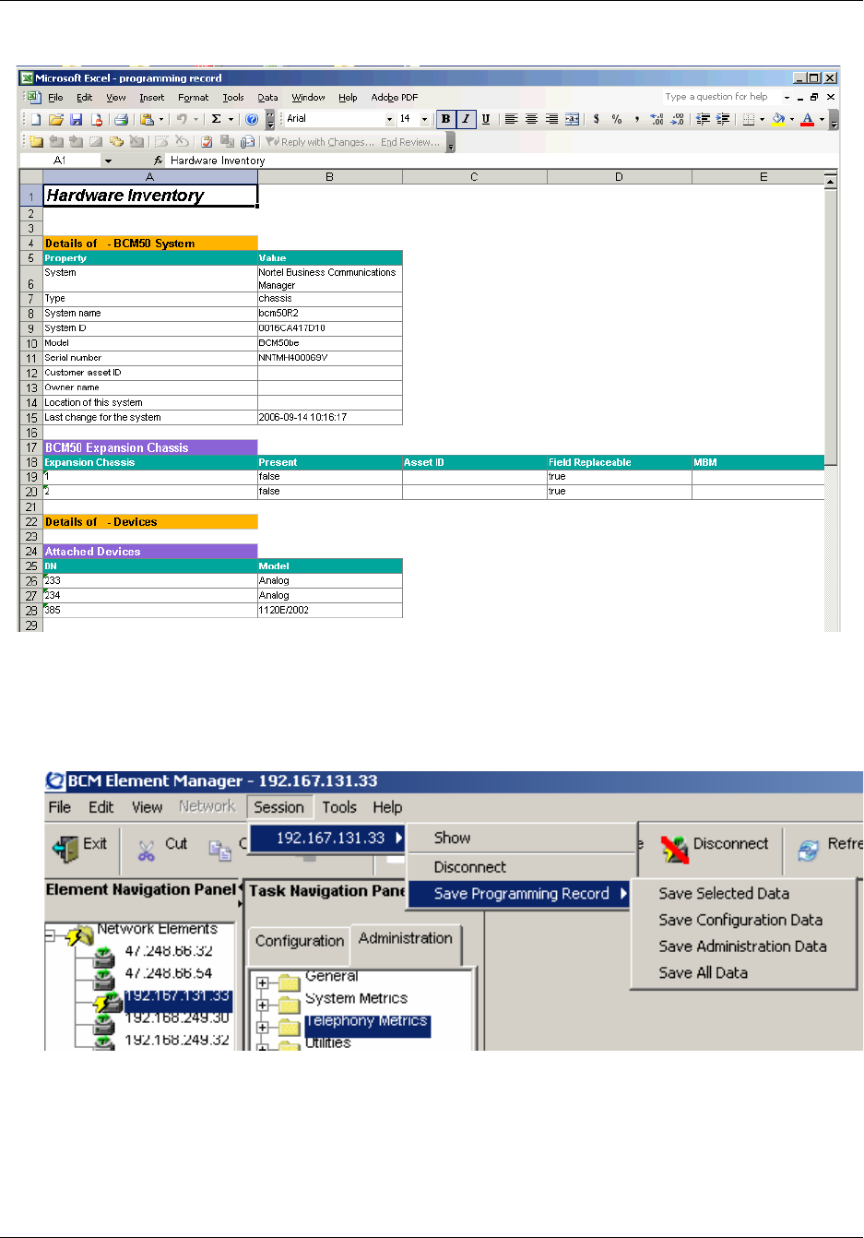Viewport: 864px width, 1238px height.
Task: Open the Borders dropdown arrow
Action: click(x=762, y=119)
